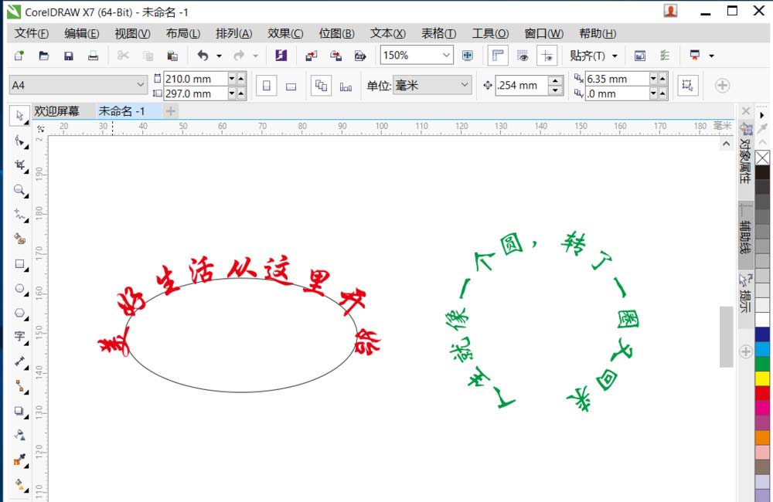Click the 210.0 mm page width field
This screenshot has width=773, height=502.
pos(195,78)
